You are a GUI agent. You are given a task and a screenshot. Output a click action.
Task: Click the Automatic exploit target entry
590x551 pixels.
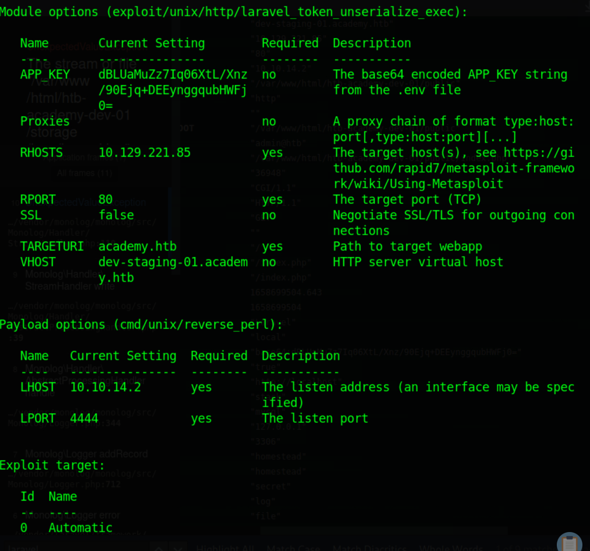click(x=80, y=528)
